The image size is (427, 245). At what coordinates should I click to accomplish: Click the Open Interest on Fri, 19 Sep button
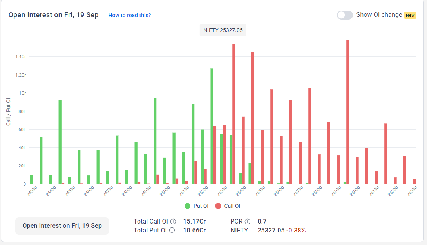coord(62,226)
